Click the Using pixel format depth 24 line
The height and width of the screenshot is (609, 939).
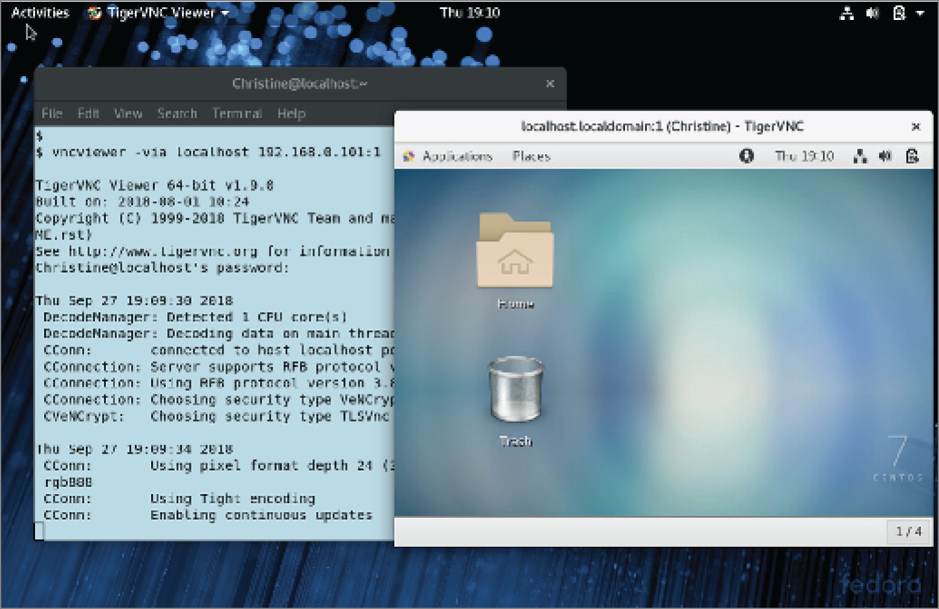(x=218, y=466)
